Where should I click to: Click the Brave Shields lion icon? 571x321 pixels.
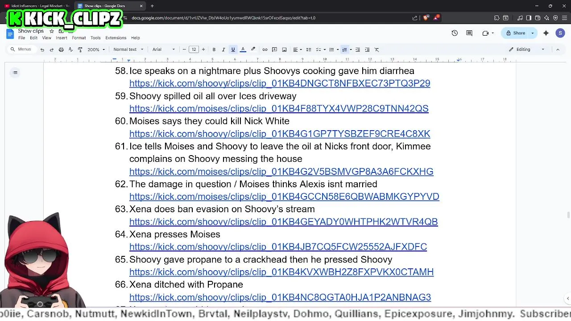[426, 18]
